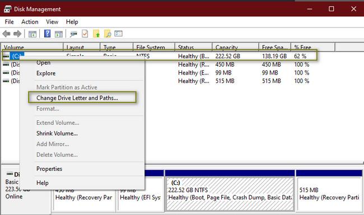364x215 pixels.
Task: Open the Action menu
Action: (30, 22)
